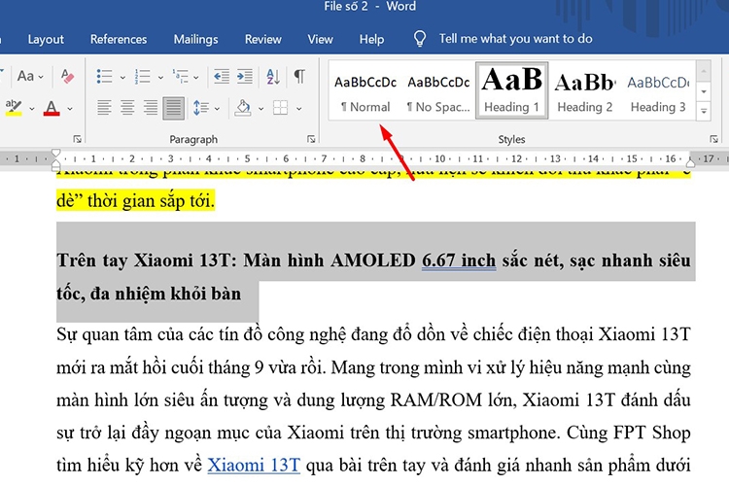Apply the Heading 1 style
The height and width of the screenshot is (486, 729).
coord(512,91)
